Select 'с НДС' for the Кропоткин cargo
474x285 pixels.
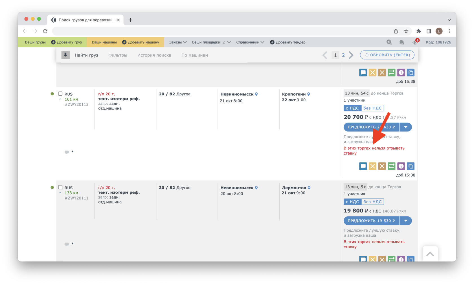pyautogui.click(x=352, y=108)
